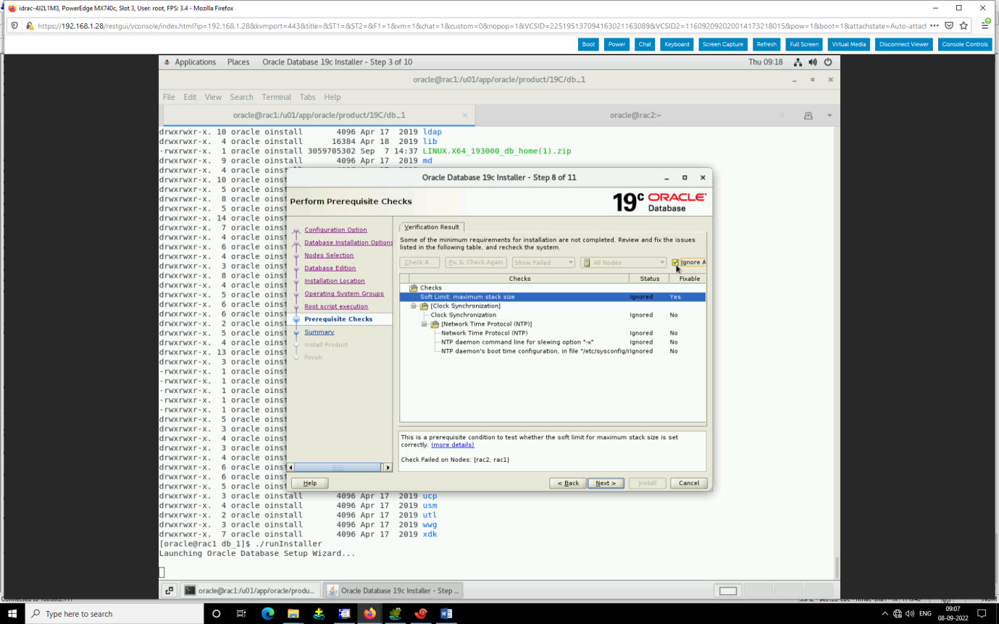999x624 pixels.
Task: Click the Screen Capture button
Action: pos(723,44)
